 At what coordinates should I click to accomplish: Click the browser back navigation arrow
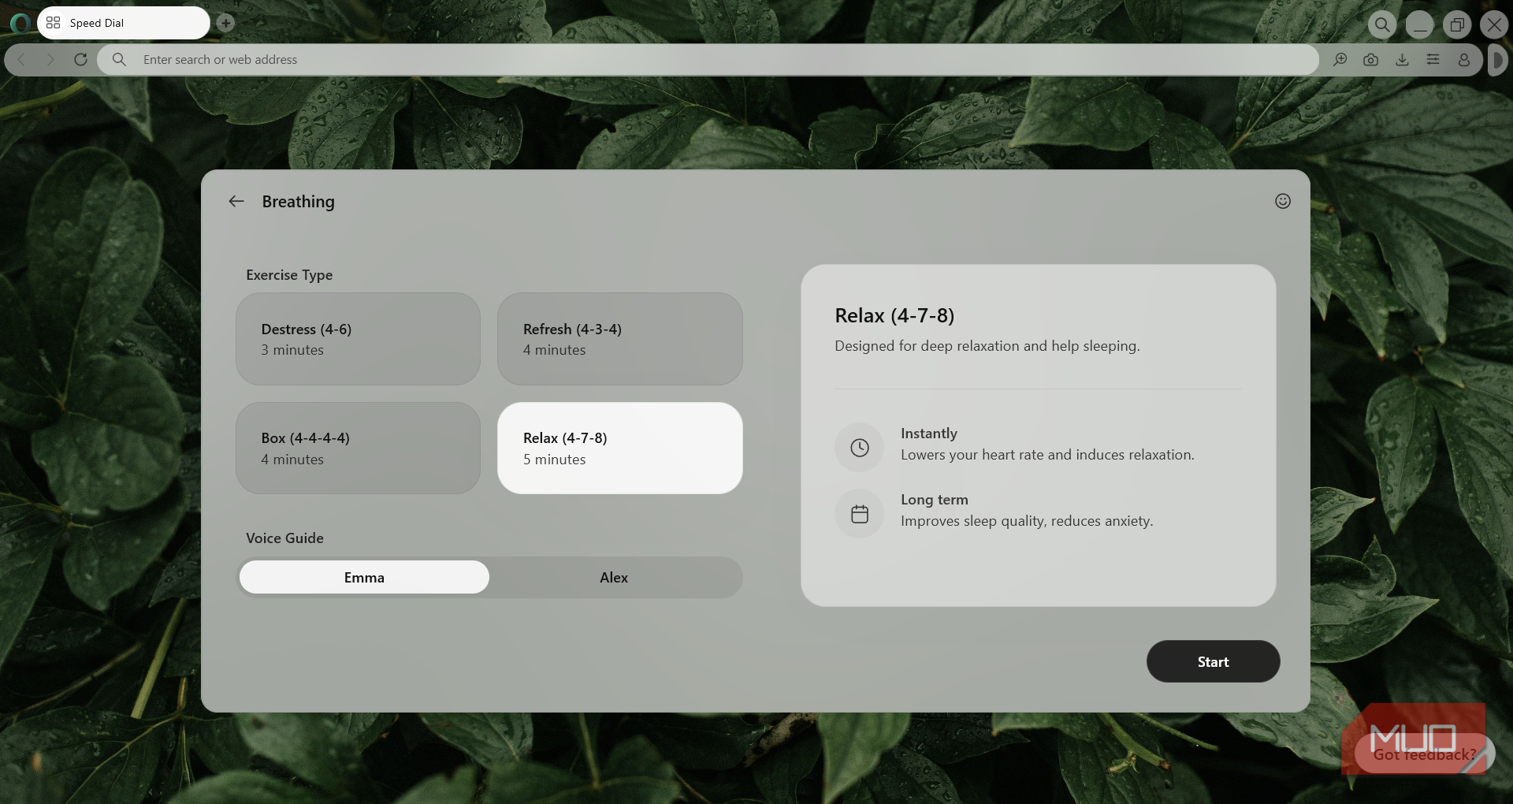point(22,60)
